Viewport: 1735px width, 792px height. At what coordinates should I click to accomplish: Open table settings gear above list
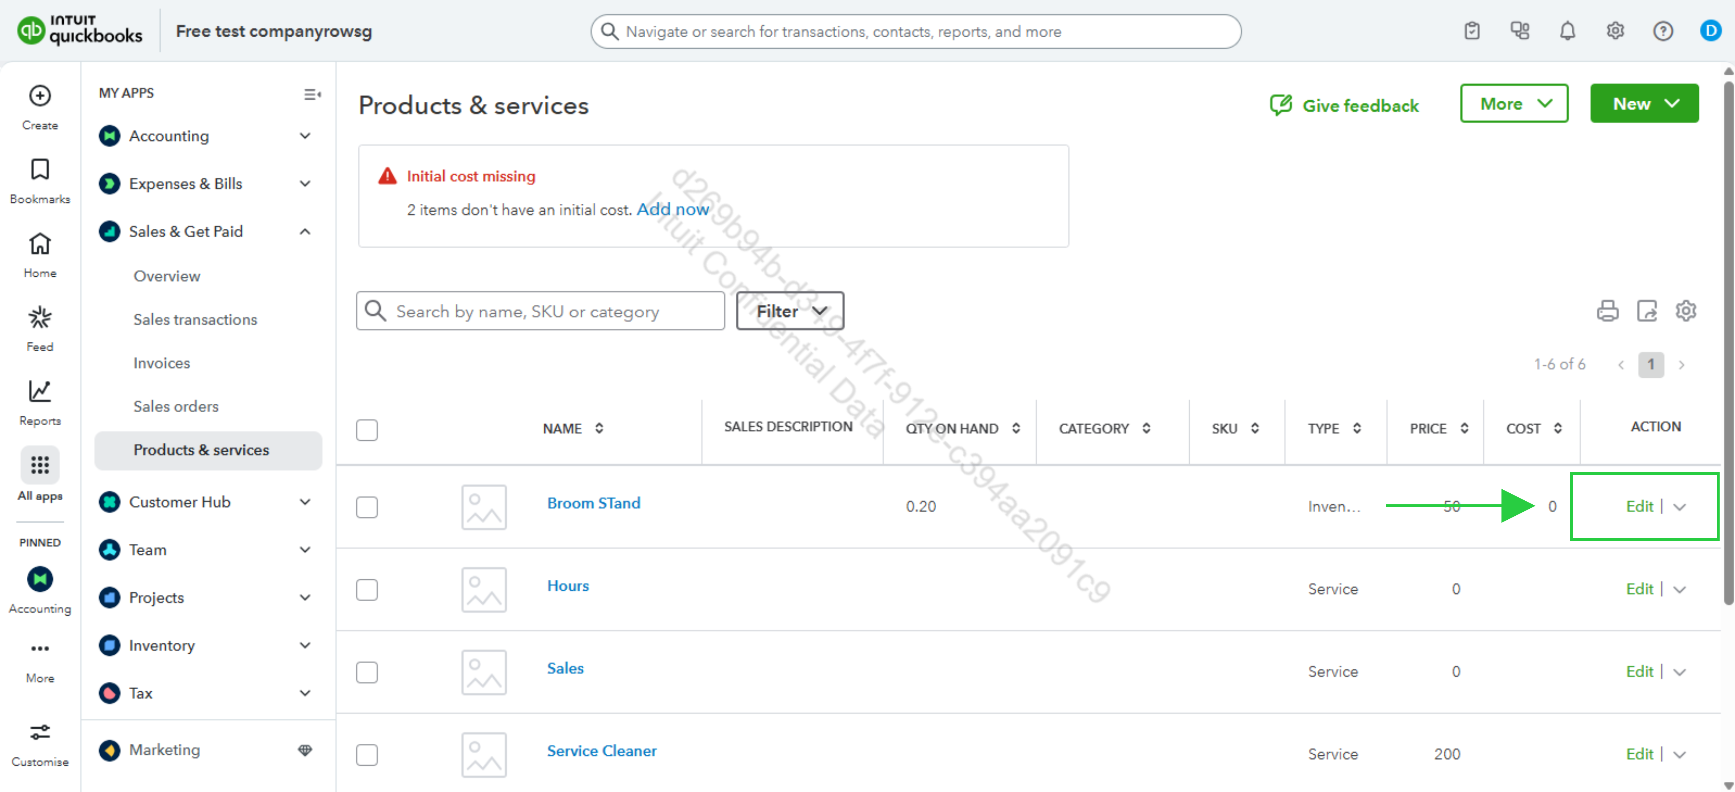(x=1685, y=311)
